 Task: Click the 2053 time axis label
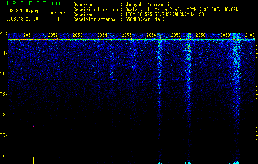coord(78,35)
